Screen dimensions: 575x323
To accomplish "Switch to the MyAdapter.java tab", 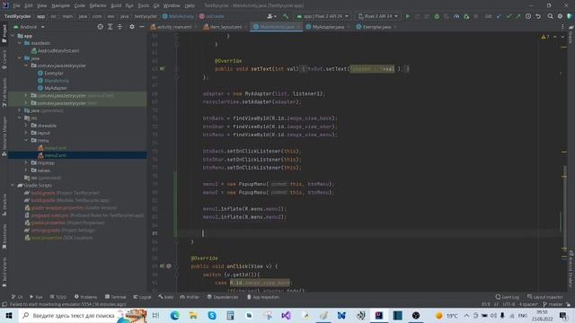I will pos(328,27).
